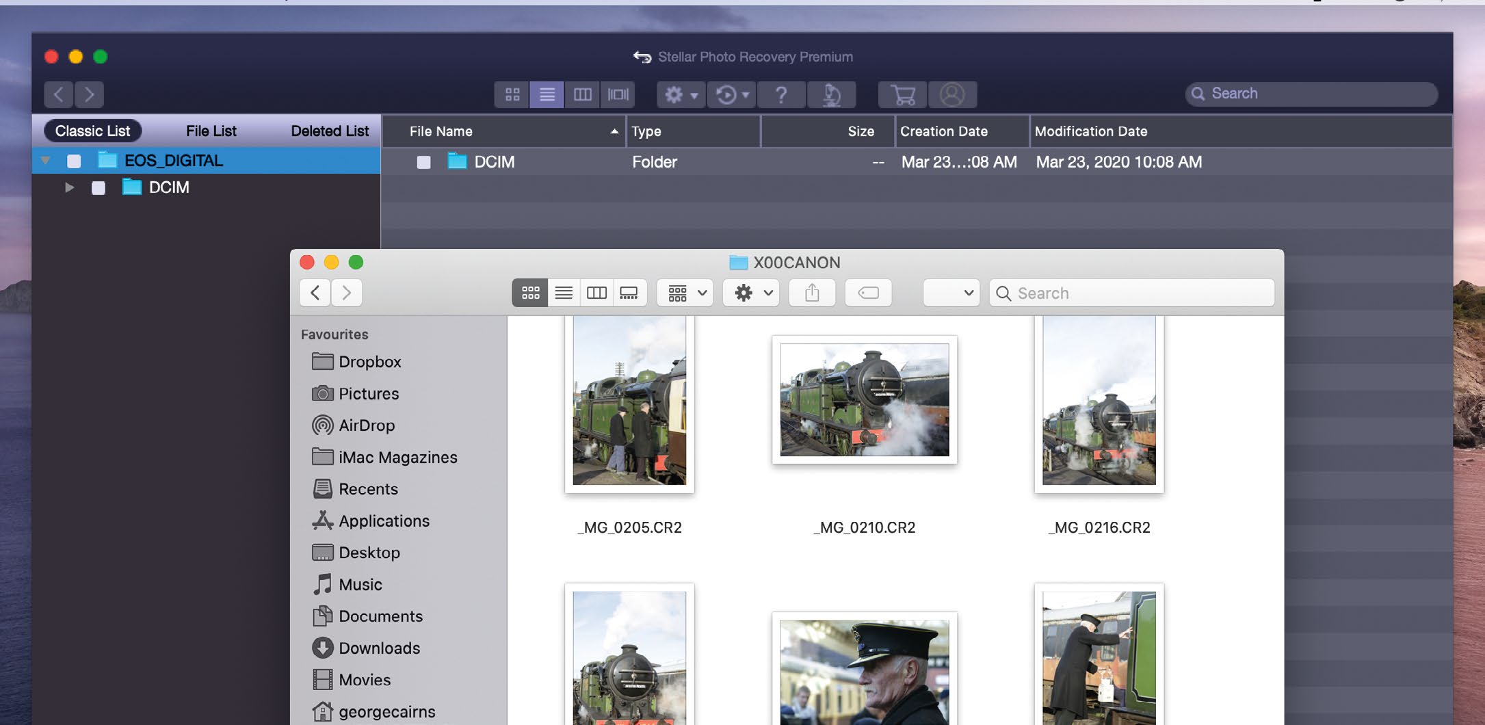The height and width of the screenshot is (725, 1485).
Task: Go back in Stellar Photo Recovery
Action: 59,94
